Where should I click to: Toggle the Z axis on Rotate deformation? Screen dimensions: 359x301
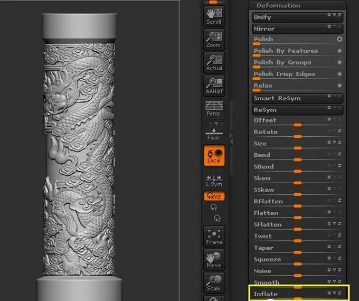point(339,130)
